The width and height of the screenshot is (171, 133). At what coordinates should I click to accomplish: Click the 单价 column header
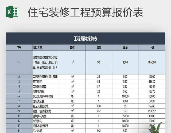click(125, 48)
